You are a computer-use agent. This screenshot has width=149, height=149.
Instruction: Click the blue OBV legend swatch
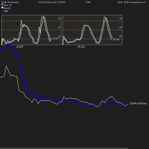pos(2,11)
